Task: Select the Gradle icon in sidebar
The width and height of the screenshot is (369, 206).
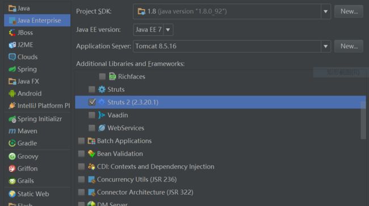Action: (12, 143)
